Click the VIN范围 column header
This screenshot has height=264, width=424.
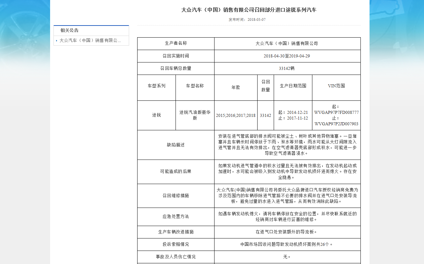(x=337, y=86)
